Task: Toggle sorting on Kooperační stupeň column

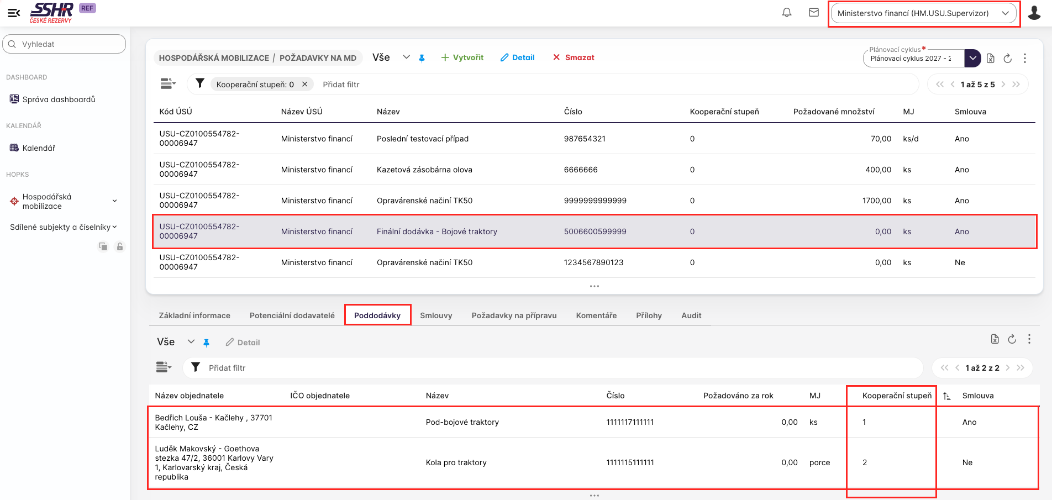Action: pos(946,396)
